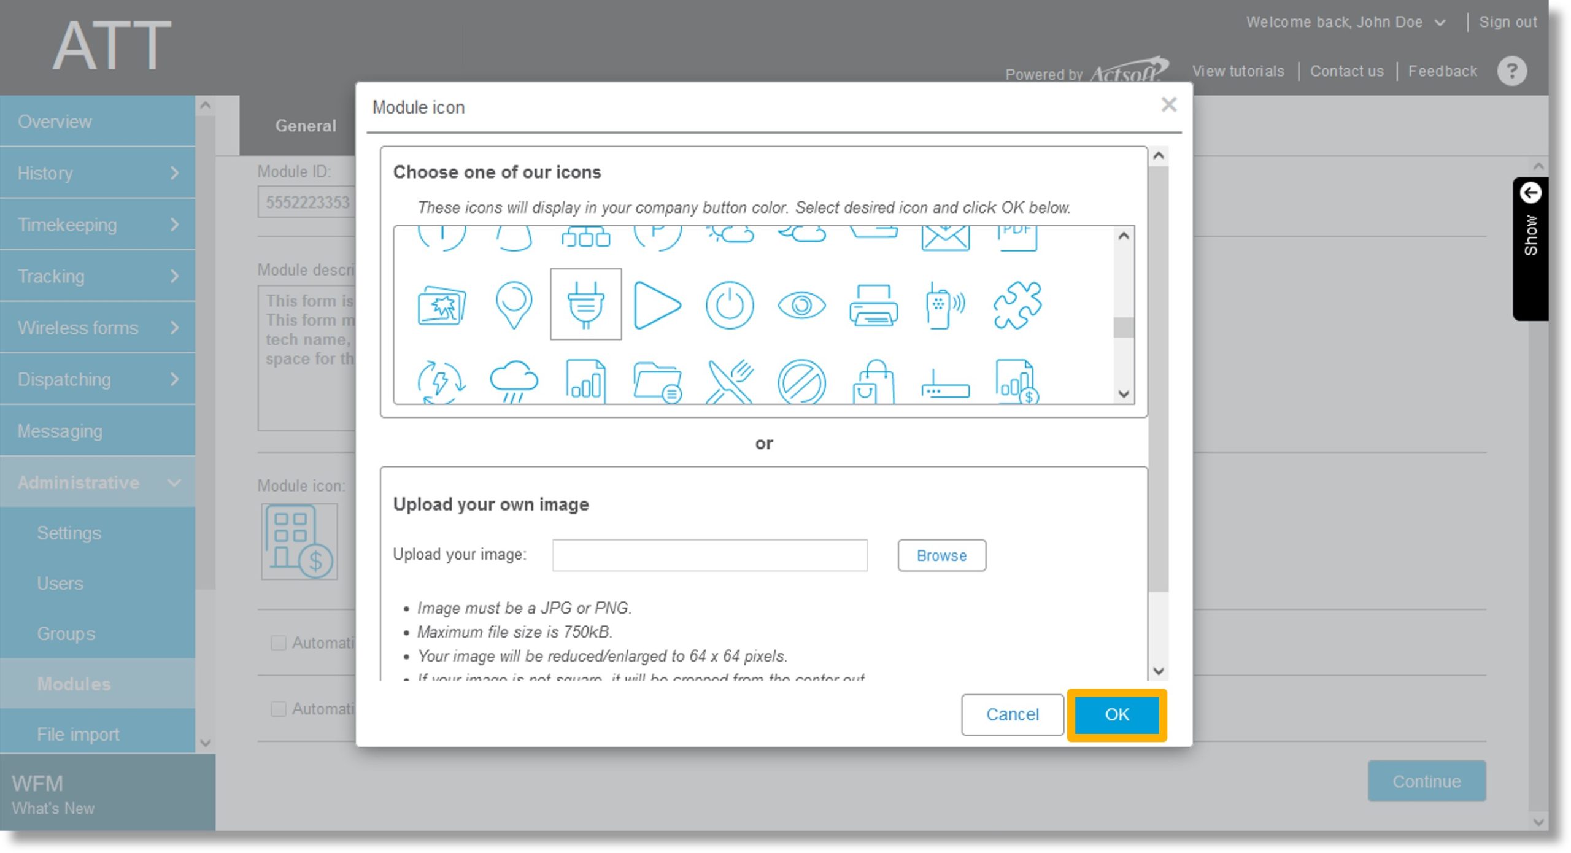
Task: Click the Cancel button
Action: pos(1012,715)
